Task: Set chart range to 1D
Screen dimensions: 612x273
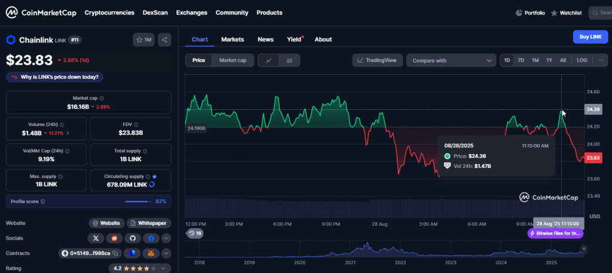Action: (x=507, y=60)
